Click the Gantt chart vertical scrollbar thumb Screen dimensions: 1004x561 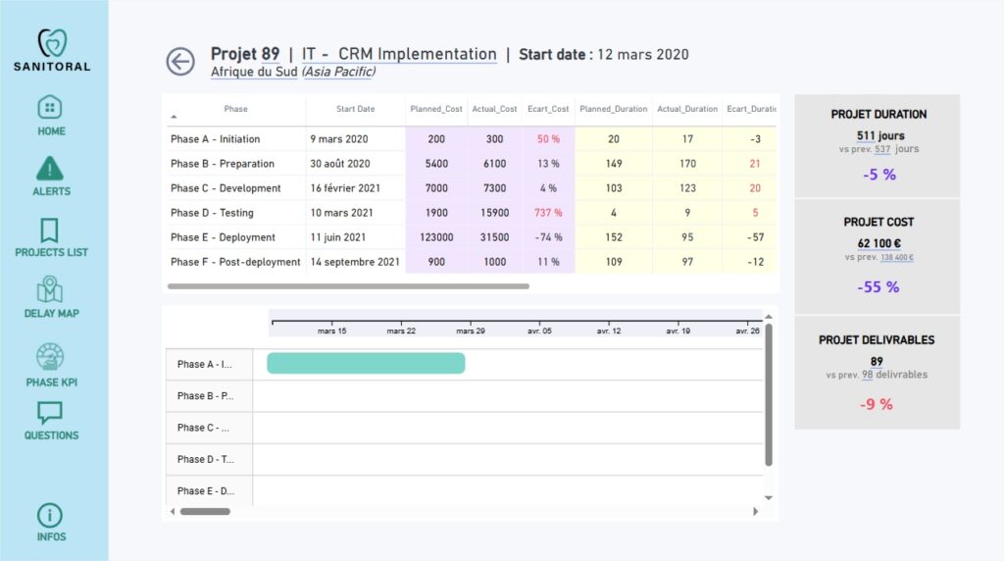point(769,394)
